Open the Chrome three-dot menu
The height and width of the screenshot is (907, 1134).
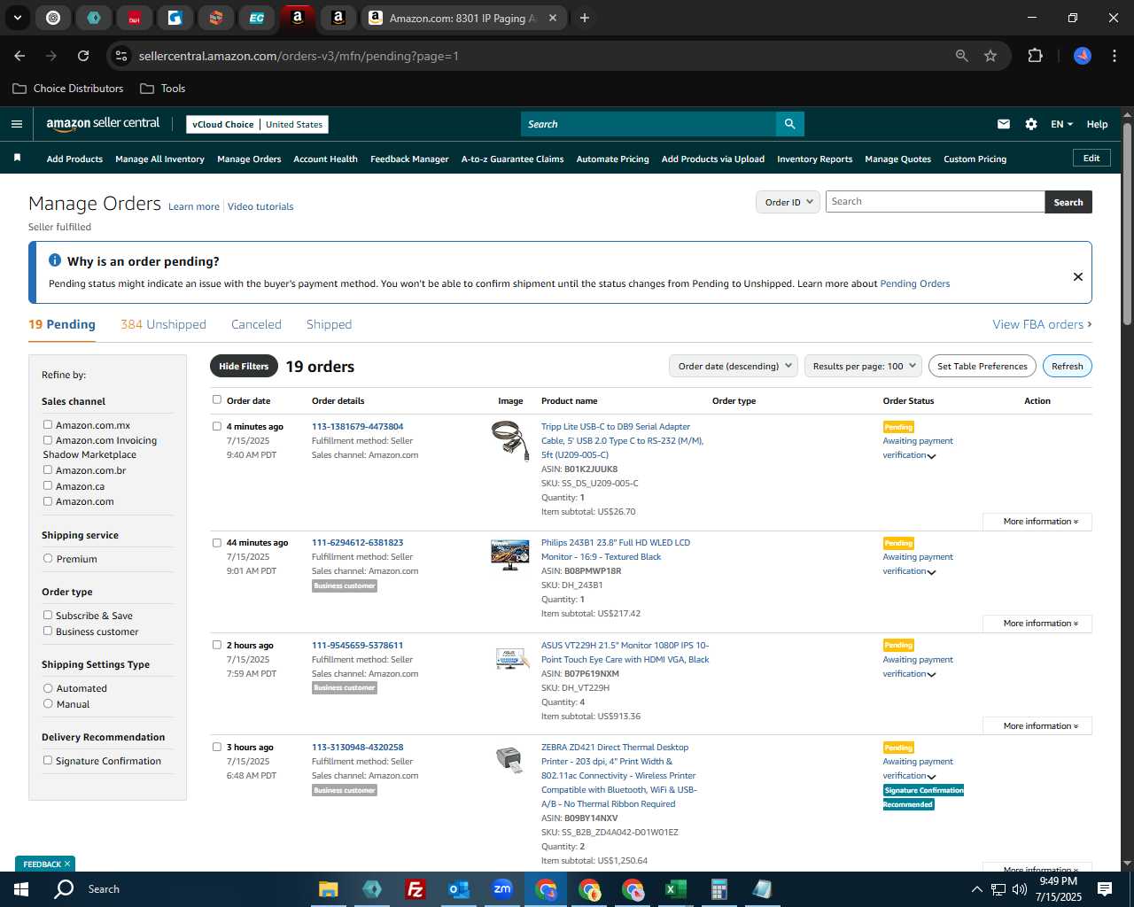1113,56
